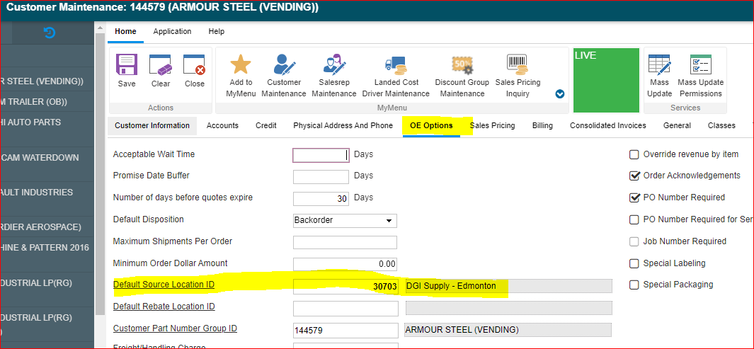Uncheck Order Acknowledgements checkbox
This screenshot has width=754, height=349.
[634, 176]
